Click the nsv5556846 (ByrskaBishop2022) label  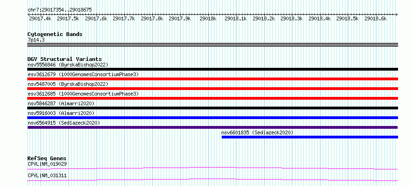click(x=68, y=65)
